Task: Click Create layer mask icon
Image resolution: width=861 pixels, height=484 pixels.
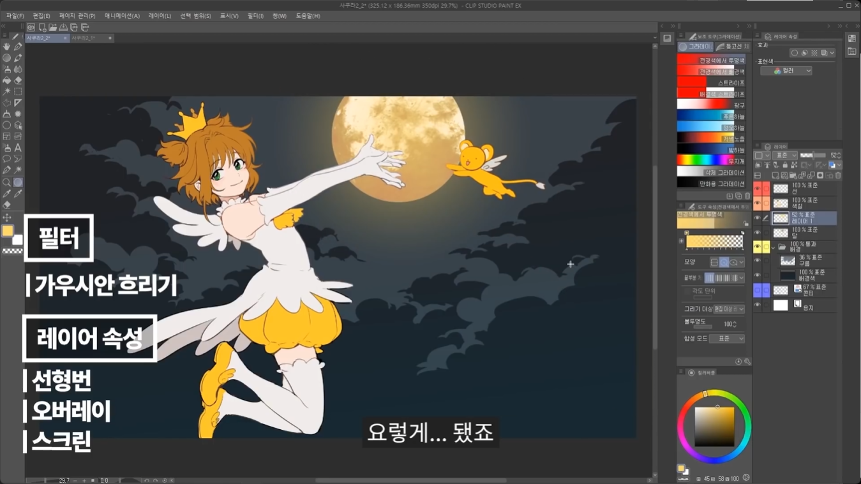Action: [x=820, y=175]
